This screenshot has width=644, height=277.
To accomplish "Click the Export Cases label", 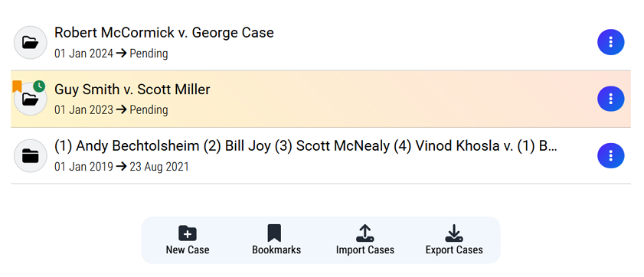I will coord(454,250).
